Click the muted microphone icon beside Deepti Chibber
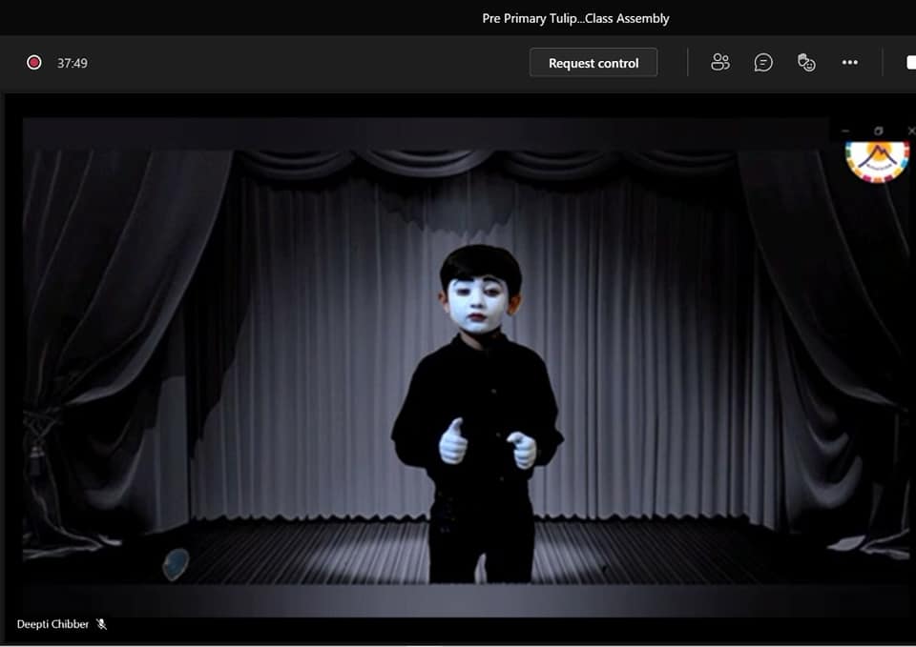This screenshot has height=647, width=916. click(102, 624)
